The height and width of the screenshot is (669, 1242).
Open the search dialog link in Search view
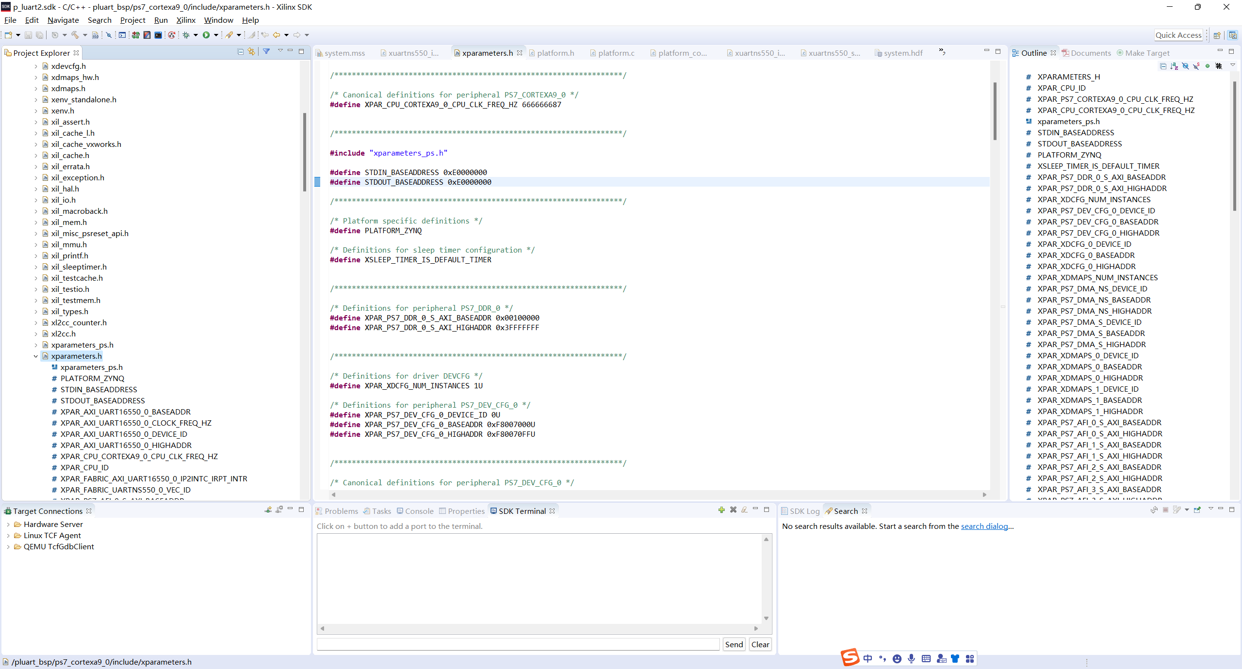[986, 526]
